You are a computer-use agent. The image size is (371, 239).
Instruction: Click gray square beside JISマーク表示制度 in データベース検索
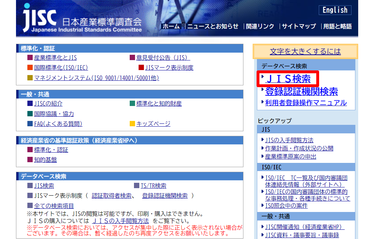pos(30,195)
